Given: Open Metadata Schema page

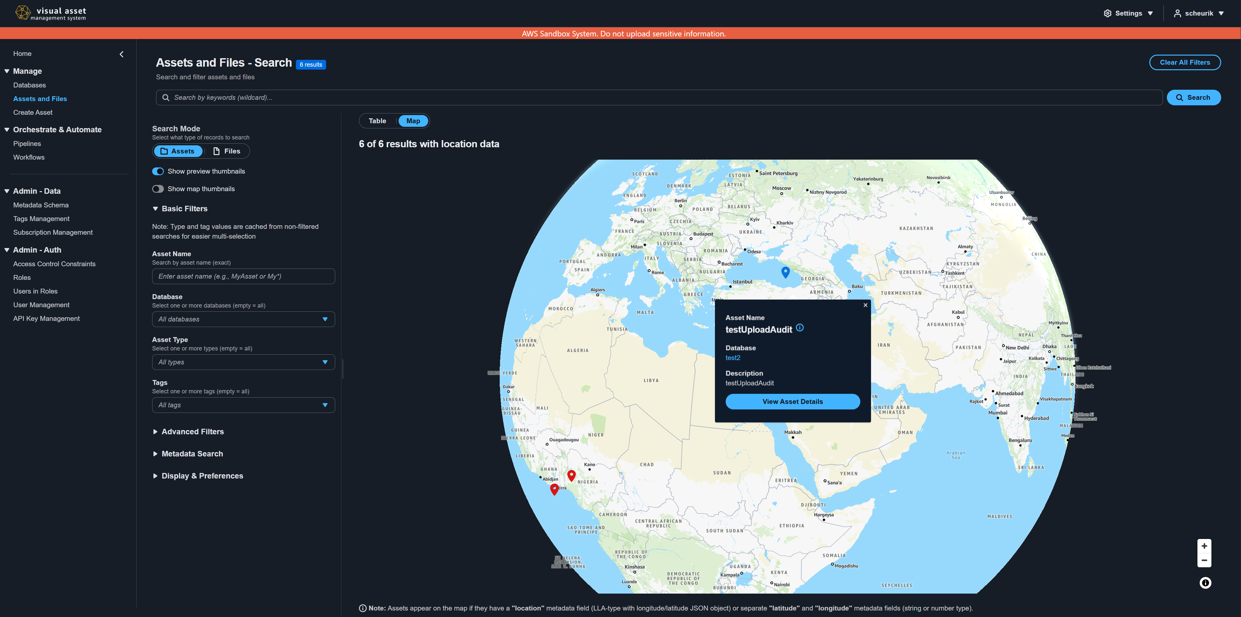Looking at the screenshot, I should [41, 205].
